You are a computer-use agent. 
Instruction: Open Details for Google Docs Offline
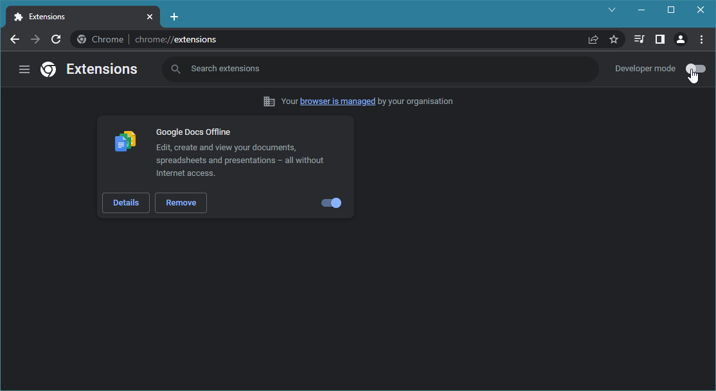point(126,203)
